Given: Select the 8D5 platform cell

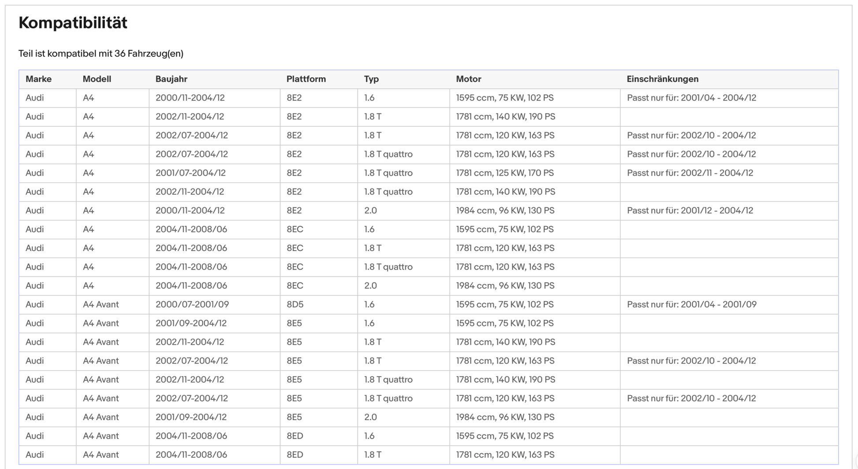Looking at the screenshot, I should [295, 304].
